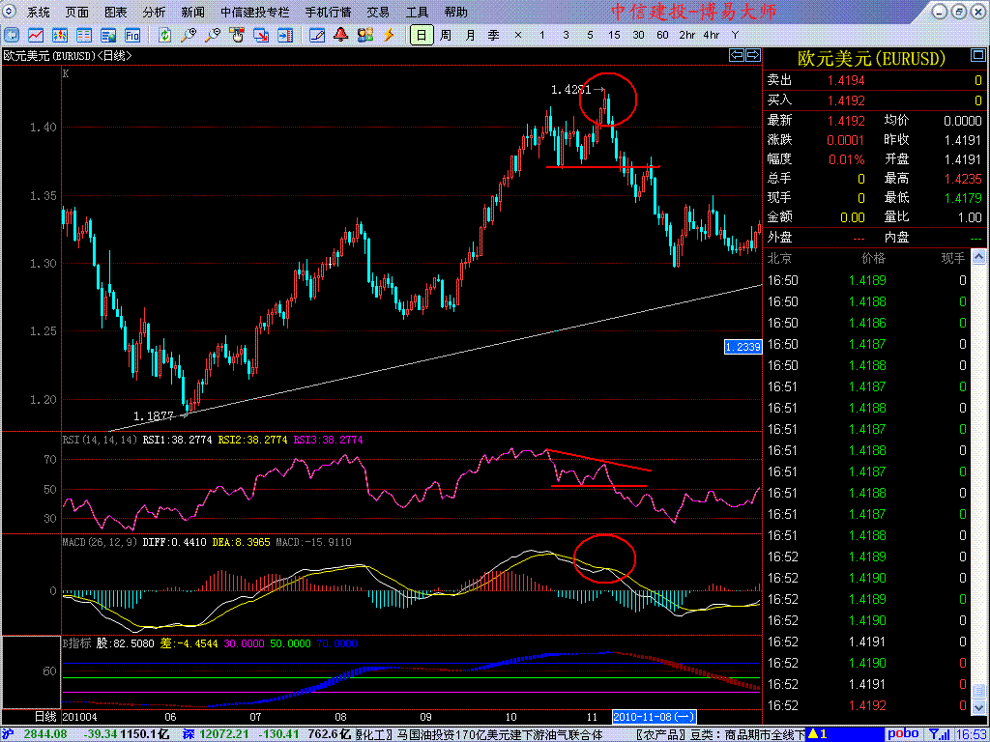Click the 卖出 price 1.4194
The width and height of the screenshot is (990, 742).
point(847,80)
